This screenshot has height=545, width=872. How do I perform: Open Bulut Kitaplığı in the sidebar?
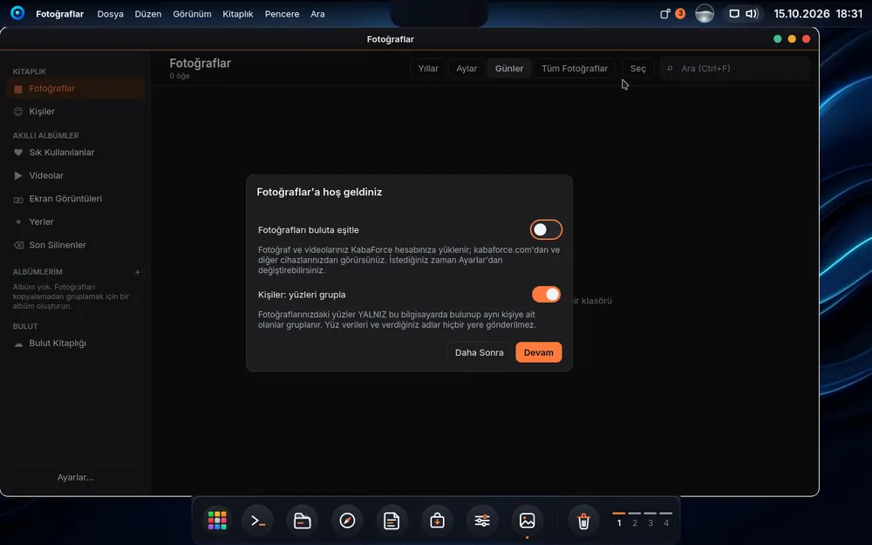click(x=76, y=343)
